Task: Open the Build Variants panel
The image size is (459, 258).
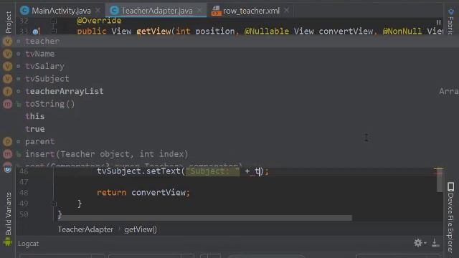Action: click(x=8, y=214)
